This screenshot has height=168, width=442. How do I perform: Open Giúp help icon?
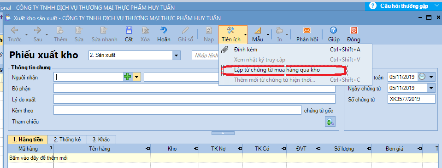click(334, 30)
